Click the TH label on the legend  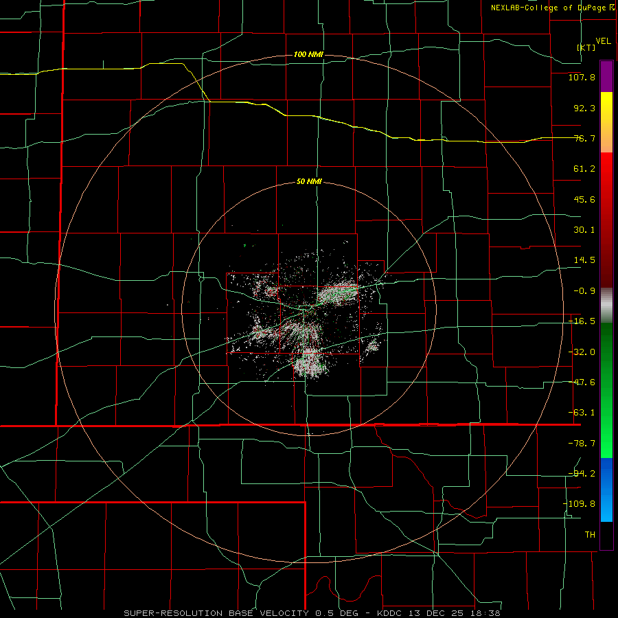590,535
